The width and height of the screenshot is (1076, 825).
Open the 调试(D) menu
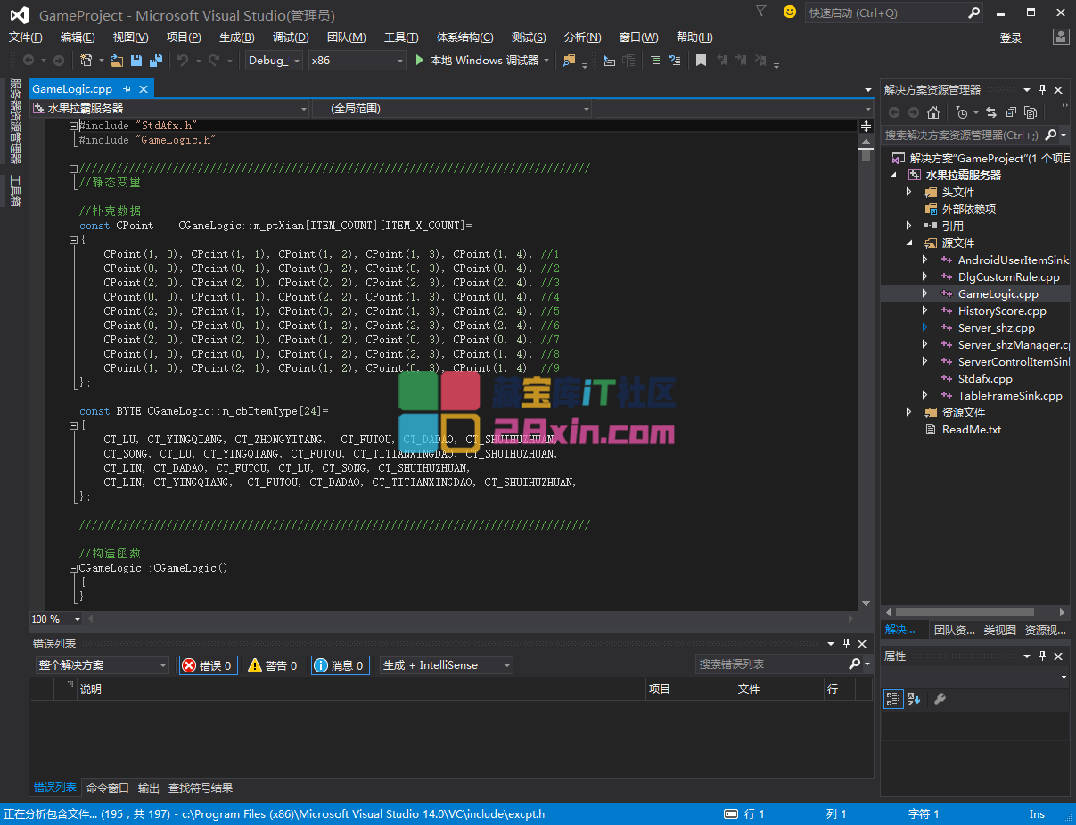click(291, 37)
